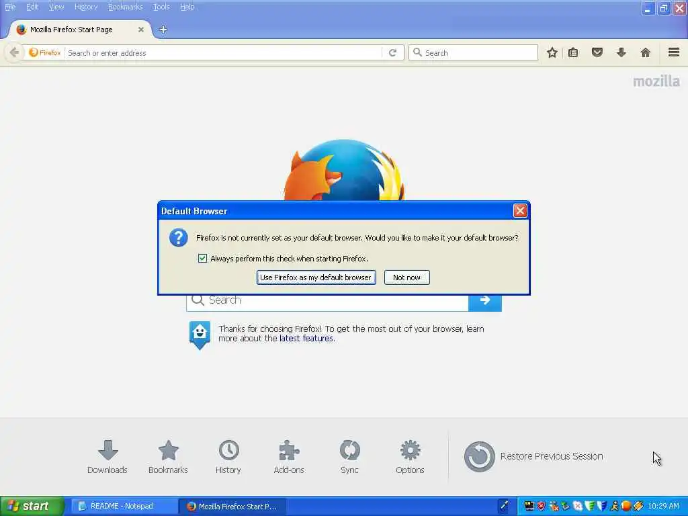This screenshot has height=516, width=688.
Task: Open the Bookmarks menu
Action: pyautogui.click(x=126, y=7)
